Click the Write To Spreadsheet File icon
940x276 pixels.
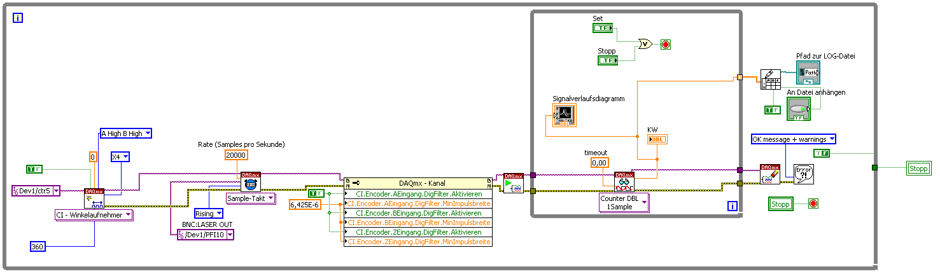pos(771,80)
